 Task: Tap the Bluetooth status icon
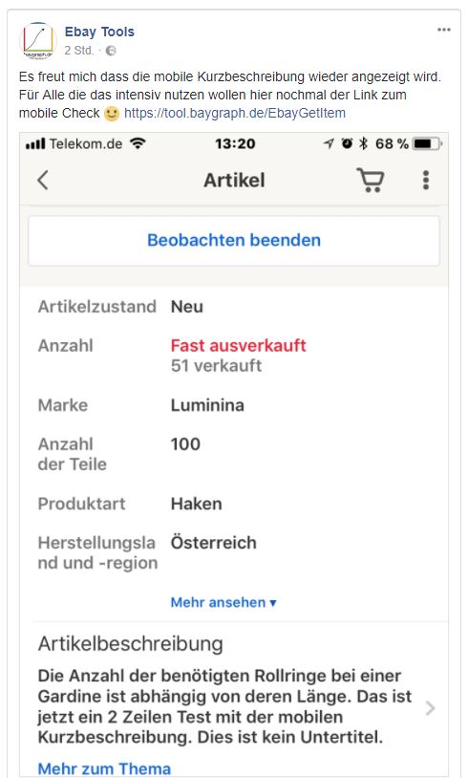[x=363, y=144]
